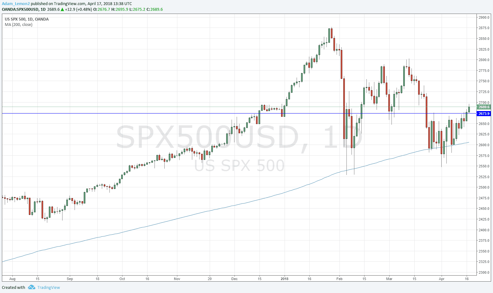This screenshot has width=493, height=293.
Task: Click the +12.9 (+0.48%) change value
Action: (78, 9)
